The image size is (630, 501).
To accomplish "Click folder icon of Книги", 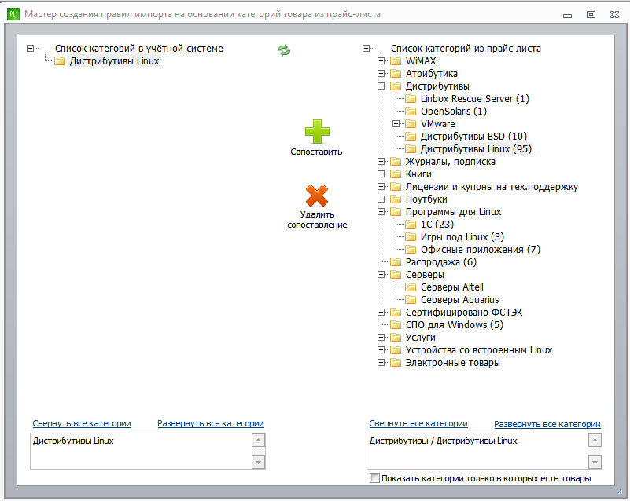I will (396, 174).
